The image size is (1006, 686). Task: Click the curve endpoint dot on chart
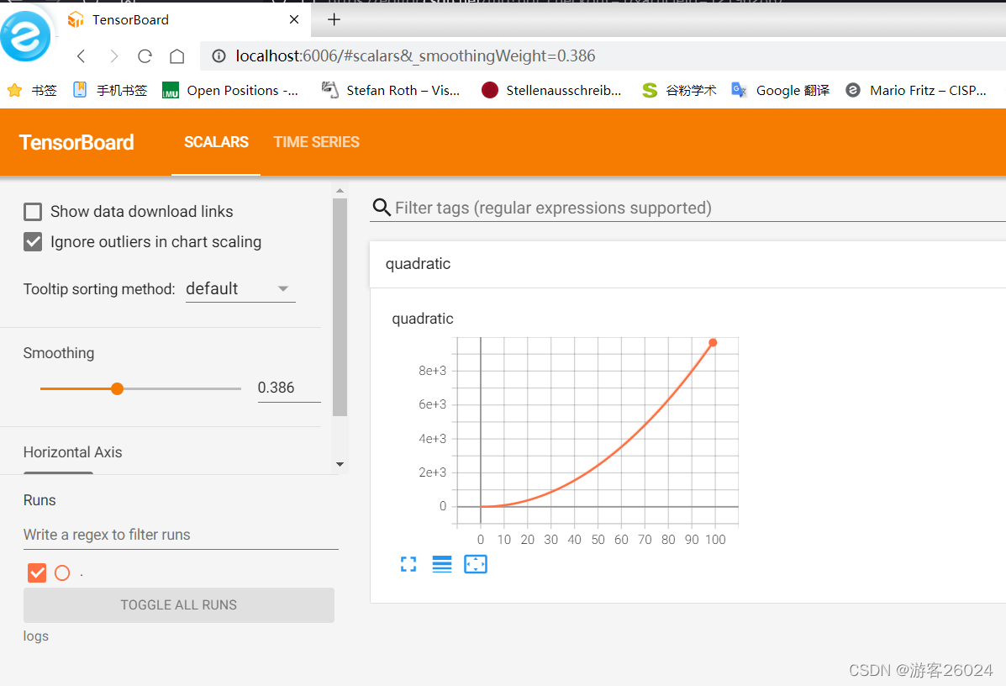point(713,343)
